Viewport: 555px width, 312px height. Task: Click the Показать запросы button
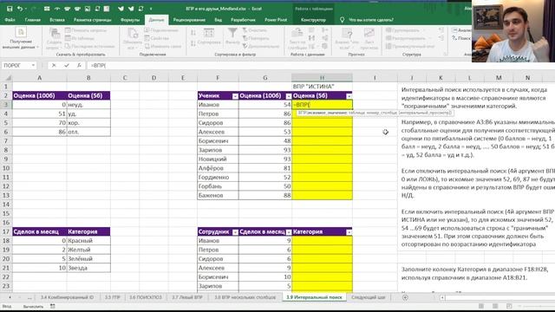tap(86, 30)
